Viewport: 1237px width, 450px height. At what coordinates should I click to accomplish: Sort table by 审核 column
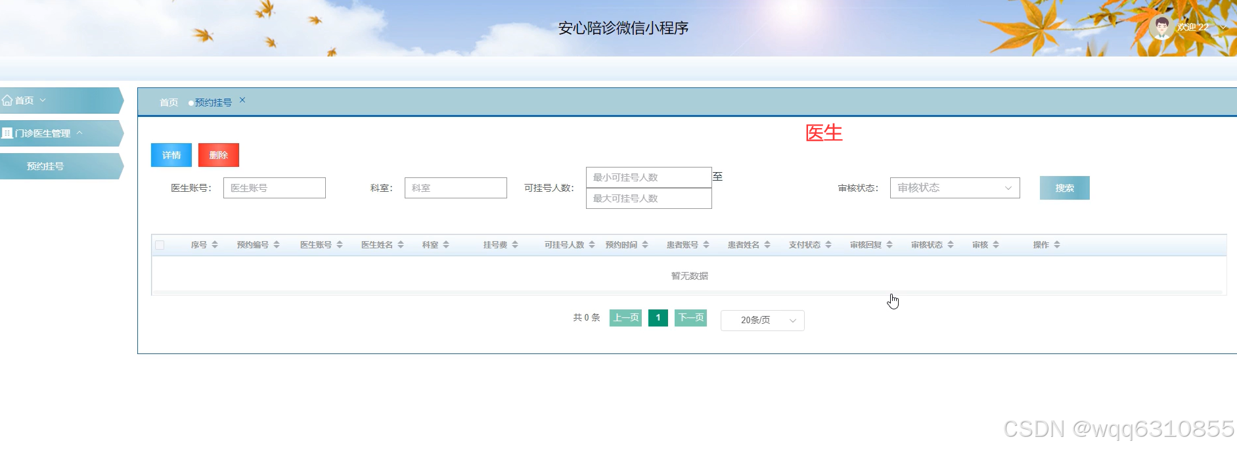pos(996,245)
